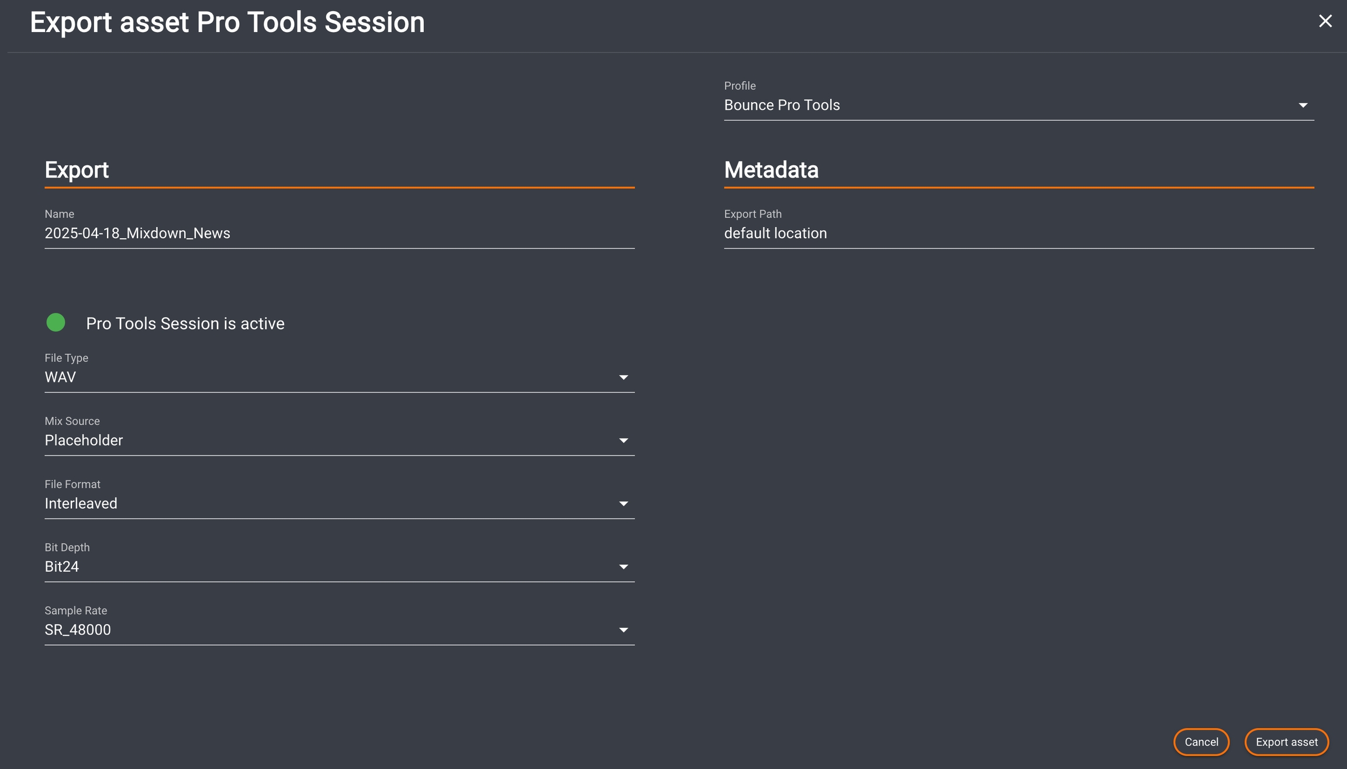Click the green session active indicator
This screenshot has height=769, width=1347.
(56, 322)
